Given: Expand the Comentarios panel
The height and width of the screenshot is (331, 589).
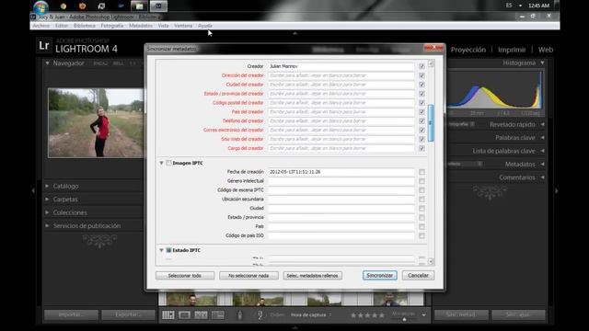Looking at the screenshot, I should 542,177.
